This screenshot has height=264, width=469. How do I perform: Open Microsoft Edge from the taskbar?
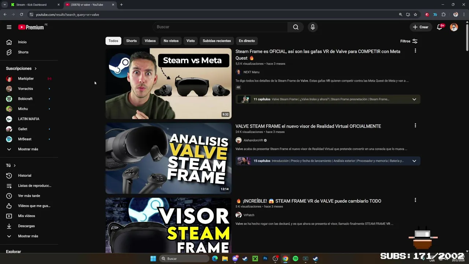tap(215, 258)
